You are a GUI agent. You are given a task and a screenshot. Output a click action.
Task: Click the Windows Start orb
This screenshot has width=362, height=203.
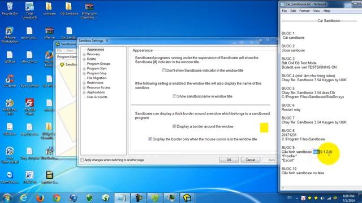(7, 198)
